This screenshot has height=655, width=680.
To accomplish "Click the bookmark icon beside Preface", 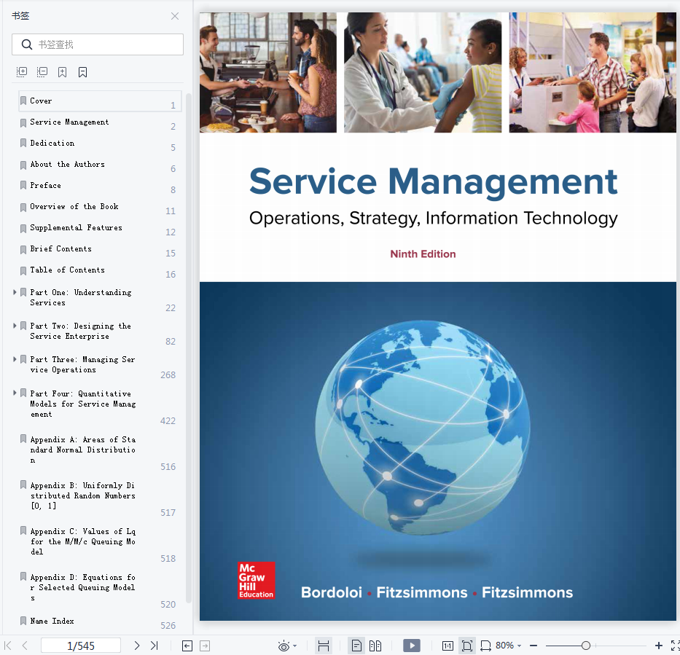I will (23, 186).
